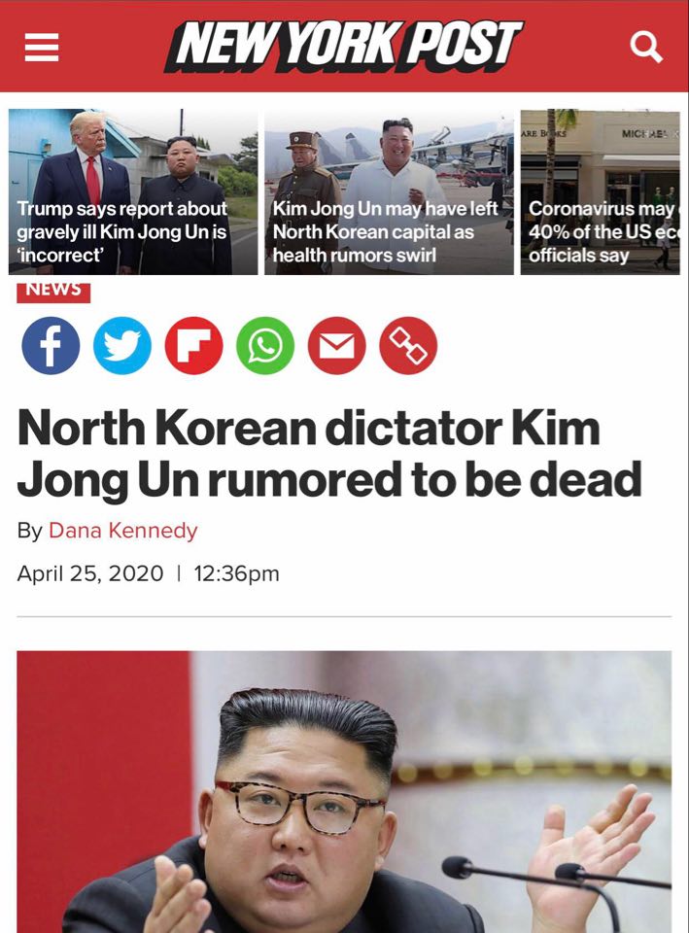
Task: Copy article link via chain icon
Action: click(408, 346)
